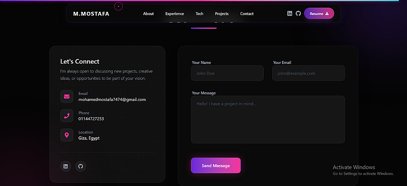Screen dimensions: 407x186
Task: Focus the Your Name input field
Action: coord(228,73)
